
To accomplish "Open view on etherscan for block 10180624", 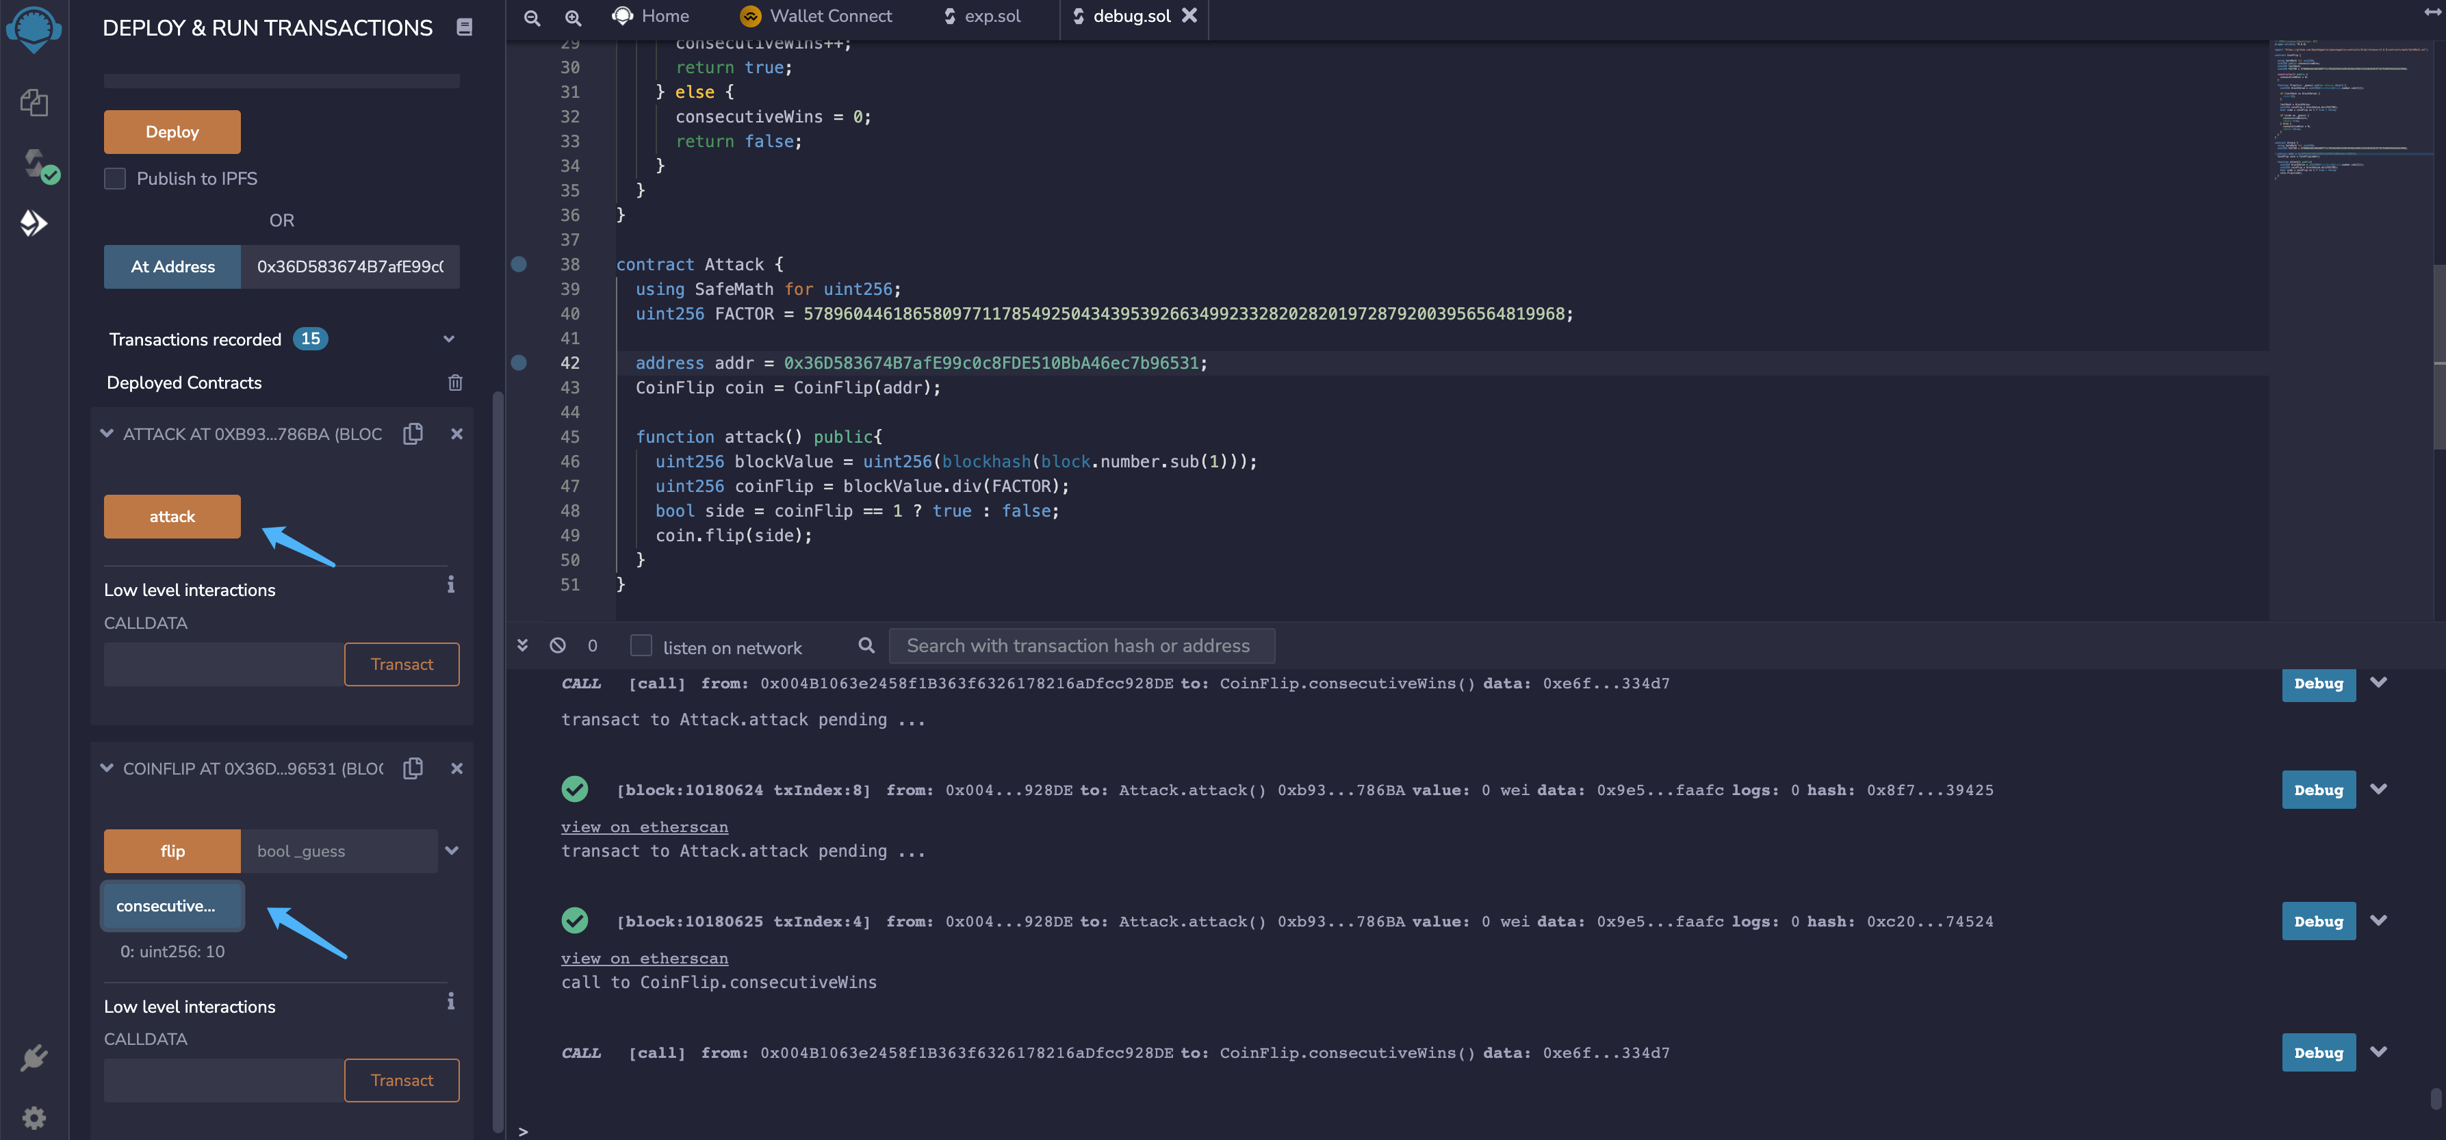I will pos(645,827).
